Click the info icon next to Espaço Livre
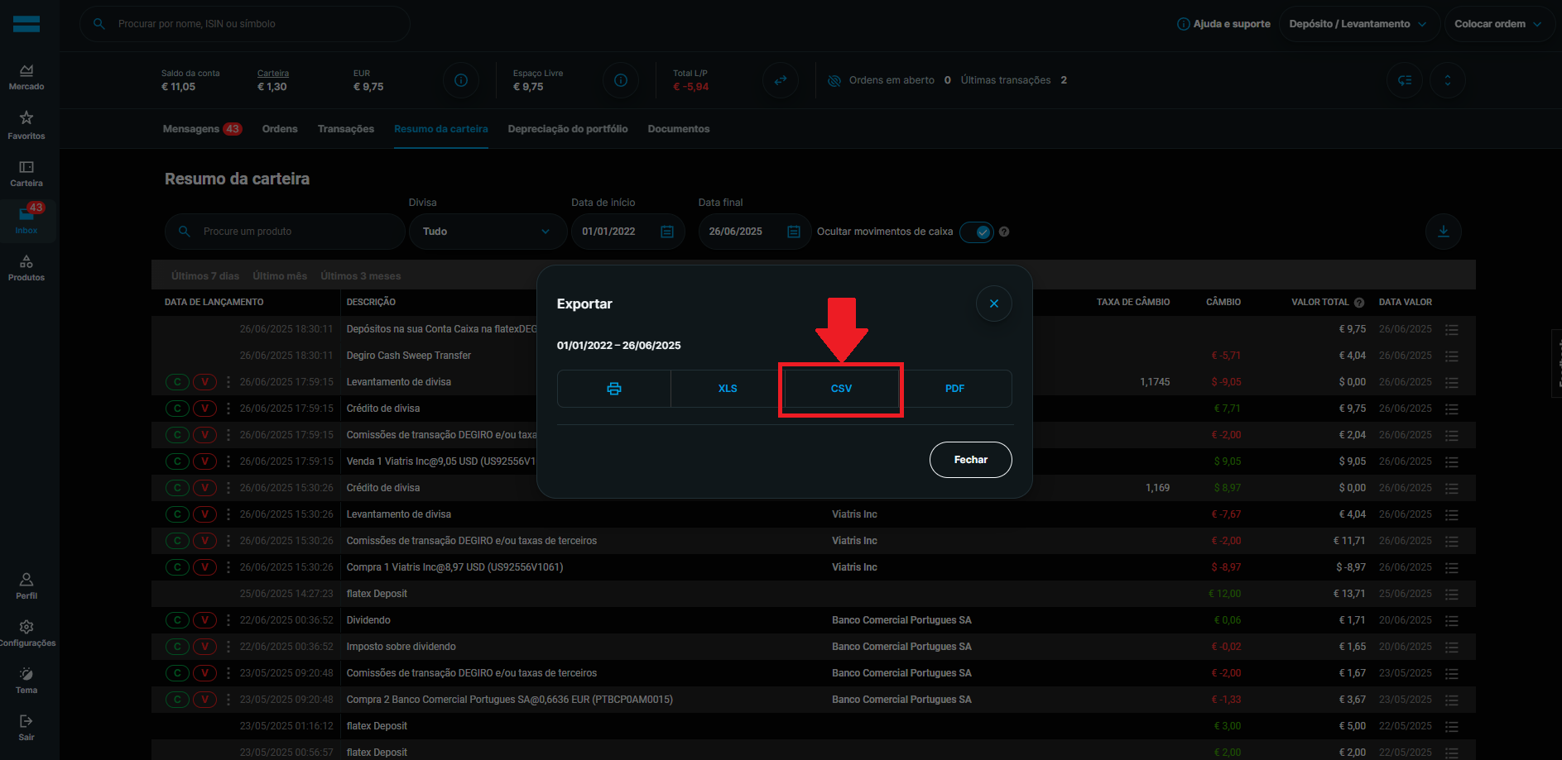 [621, 80]
